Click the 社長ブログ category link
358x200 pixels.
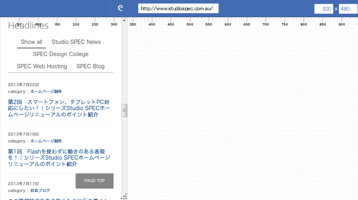coord(40,191)
